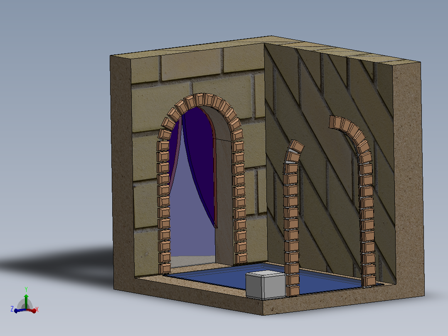Image resolution: width=448 pixels, height=336 pixels.
Task: Select the short brick column beside the gray box
Action: (292, 218)
